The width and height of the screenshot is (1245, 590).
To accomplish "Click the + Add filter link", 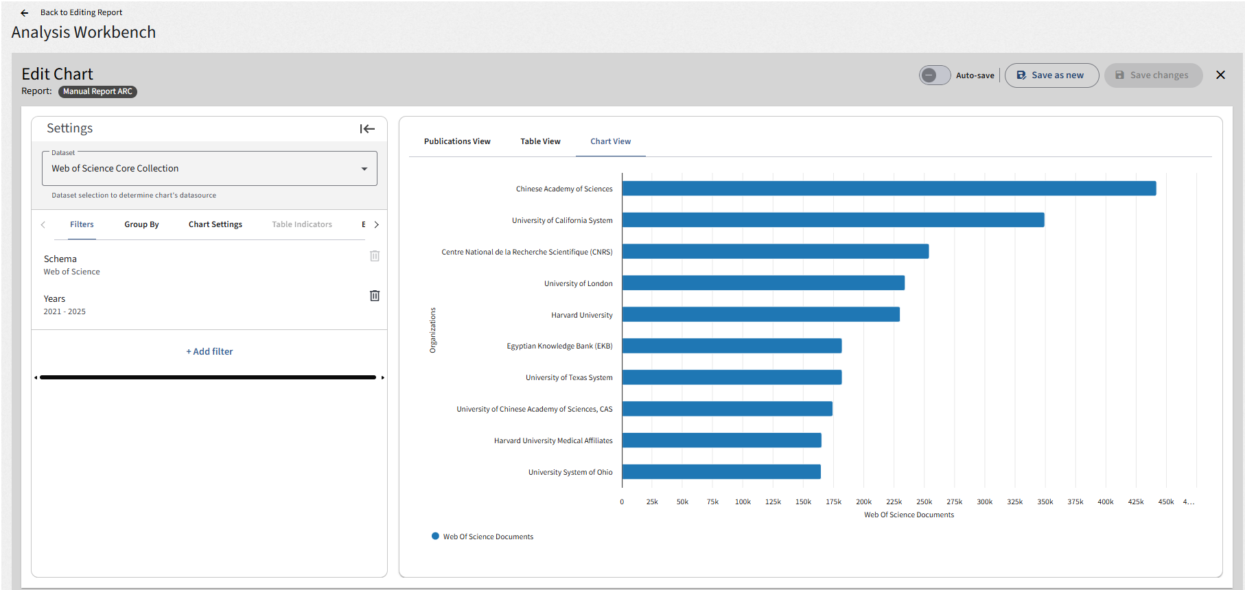I will pos(209,351).
